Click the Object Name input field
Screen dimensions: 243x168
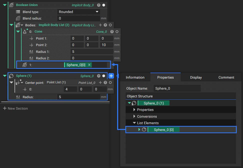point(177,88)
